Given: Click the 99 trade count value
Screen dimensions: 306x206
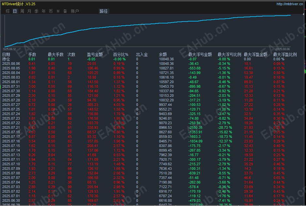Looking at the screenshot, I should pyautogui.click(x=70, y=187).
